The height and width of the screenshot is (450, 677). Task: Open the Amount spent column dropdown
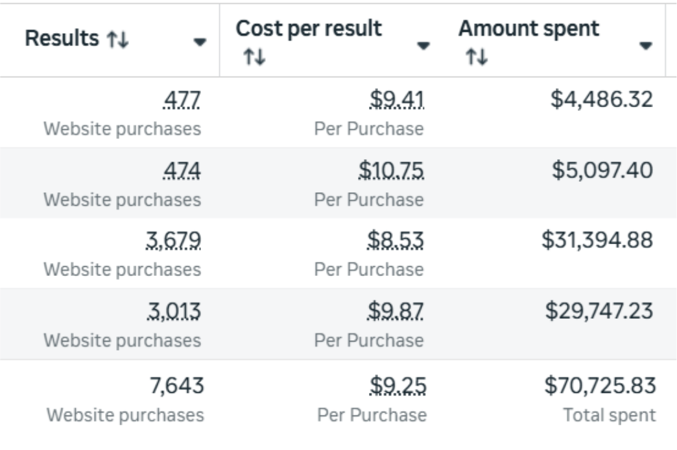click(645, 45)
